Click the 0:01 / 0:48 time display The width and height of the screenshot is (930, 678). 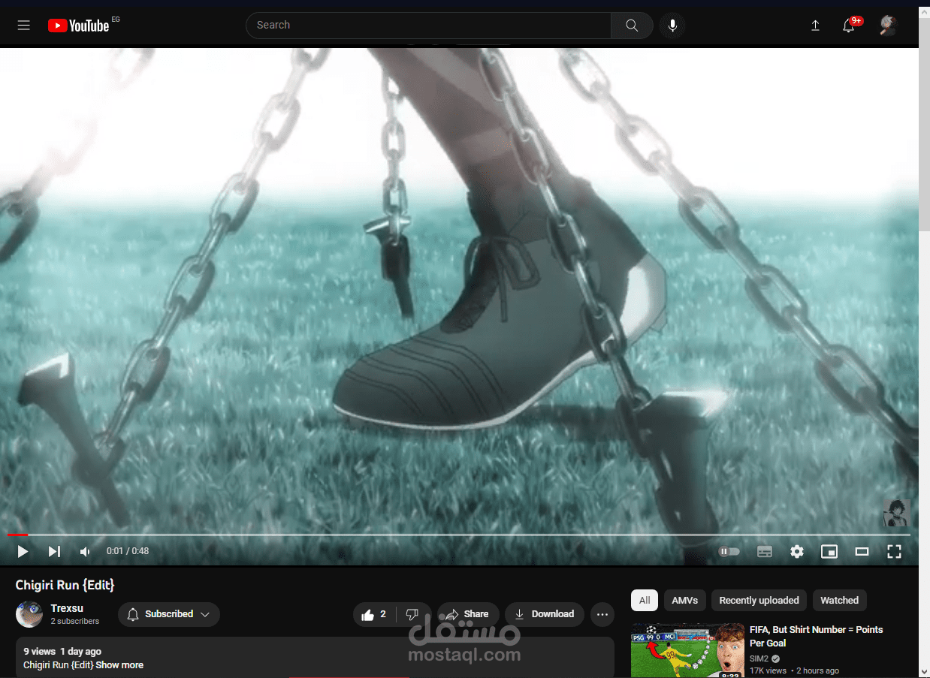click(x=128, y=551)
